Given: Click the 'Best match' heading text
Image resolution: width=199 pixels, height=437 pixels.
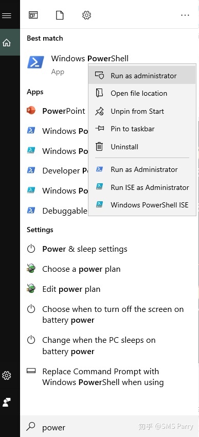Looking at the screenshot, I should point(45,38).
